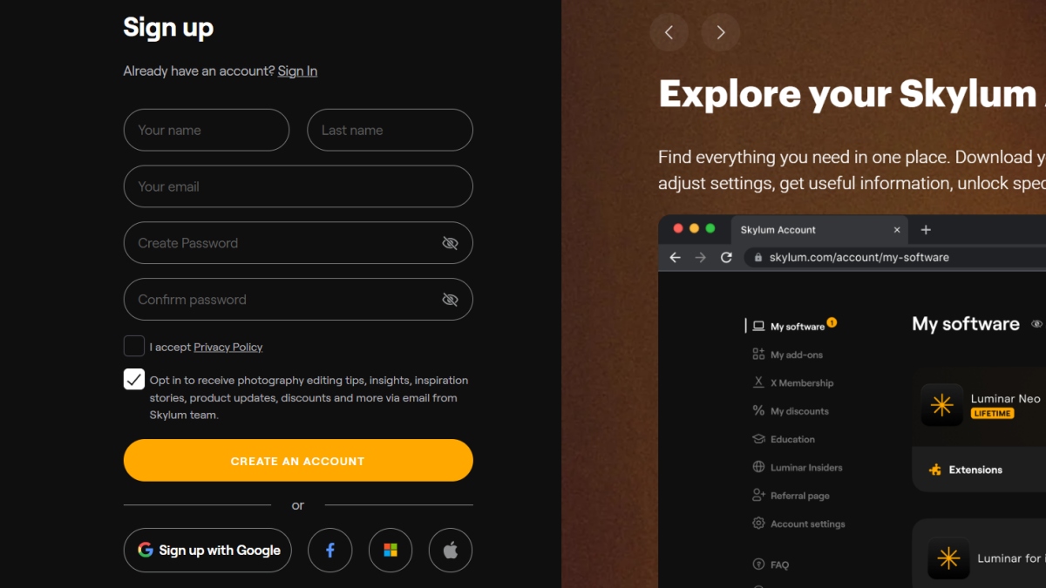The width and height of the screenshot is (1046, 588).
Task: Open X Membership in sidebar
Action: coord(792,382)
